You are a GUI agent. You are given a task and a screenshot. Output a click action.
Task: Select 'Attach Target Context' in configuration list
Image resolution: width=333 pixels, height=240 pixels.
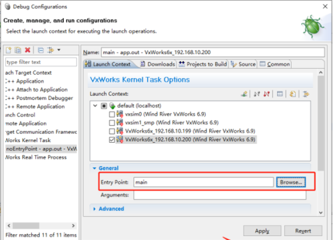point(29,73)
